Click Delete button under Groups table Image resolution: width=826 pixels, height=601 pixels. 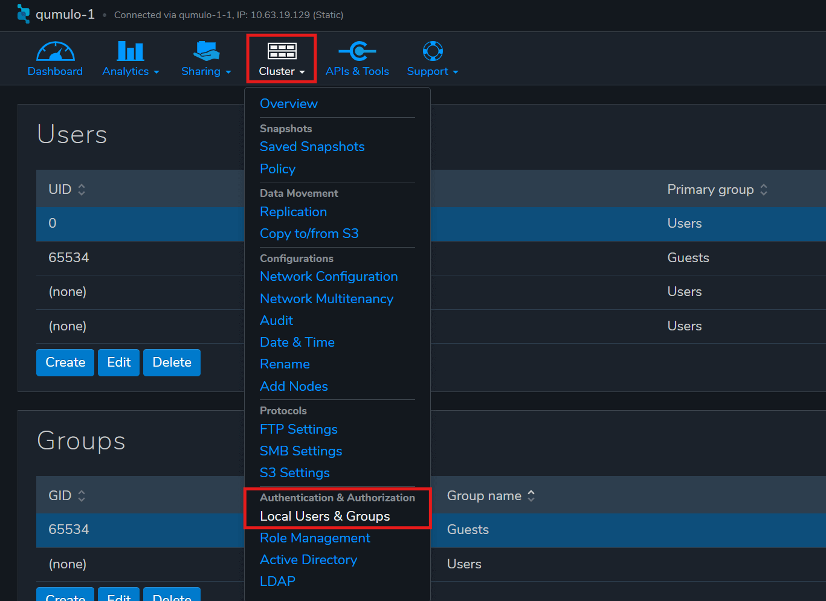pyautogui.click(x=172, y=594)
